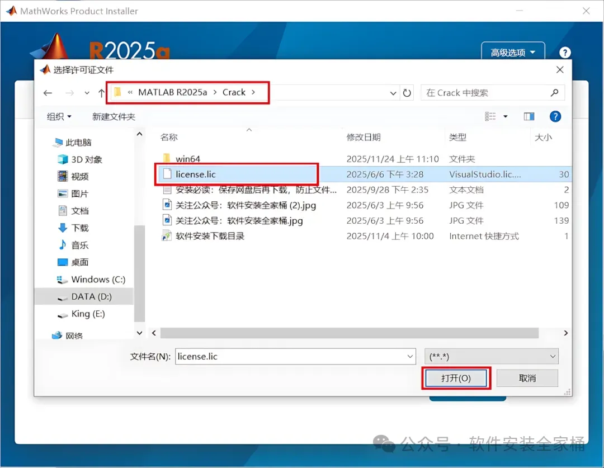The width and height of the screenshot is (604, 468).
Task: Select 关注公众号：软件安装全家桶.jpg file
Action: (x=239, y=220)
